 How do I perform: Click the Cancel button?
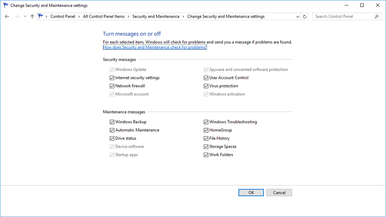click(x=279, y=193)
